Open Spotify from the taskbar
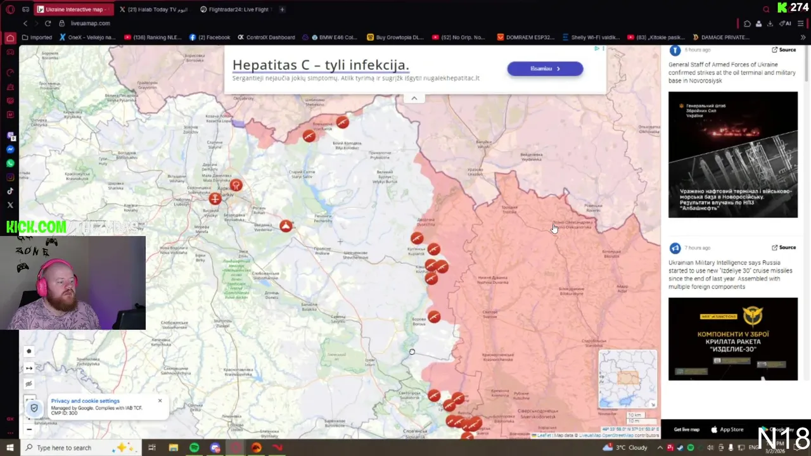The height and width of the screenshot is (456, 811). coord(194,448)
